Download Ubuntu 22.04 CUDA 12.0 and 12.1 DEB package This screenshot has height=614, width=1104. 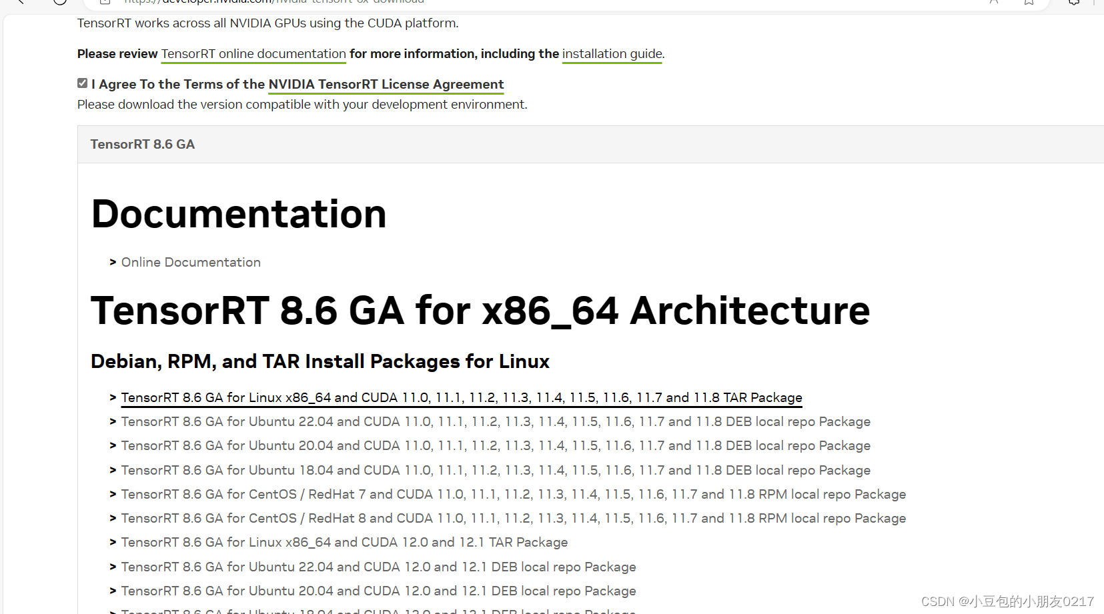378,567
